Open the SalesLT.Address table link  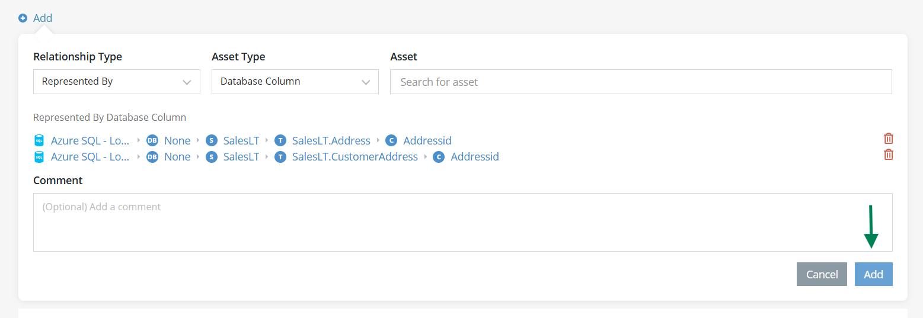pos(331,141)
